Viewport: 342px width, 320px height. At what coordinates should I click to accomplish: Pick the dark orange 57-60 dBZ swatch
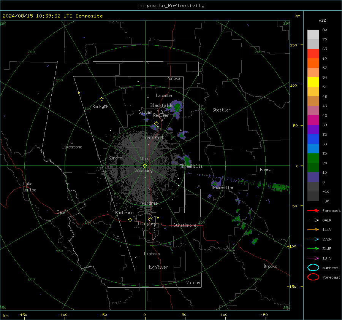click(313, 63)
